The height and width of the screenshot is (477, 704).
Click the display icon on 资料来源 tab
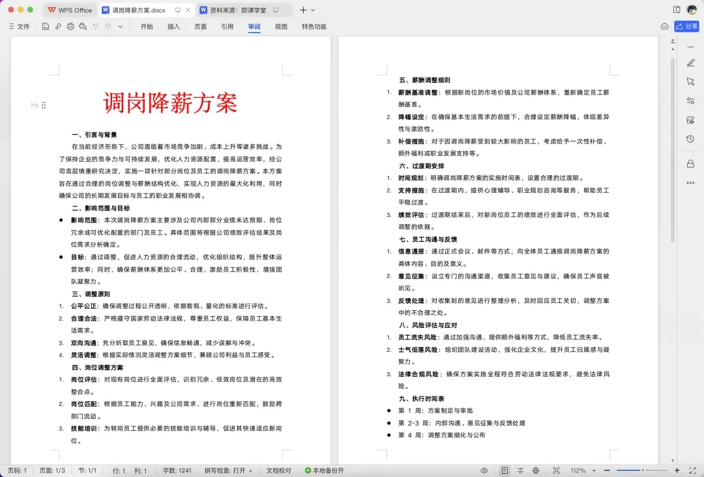(x=276, y=10)
